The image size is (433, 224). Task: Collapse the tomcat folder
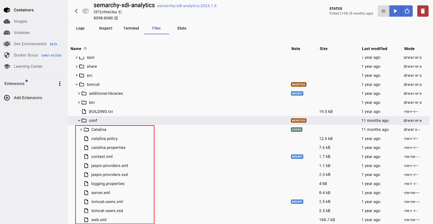76,85
